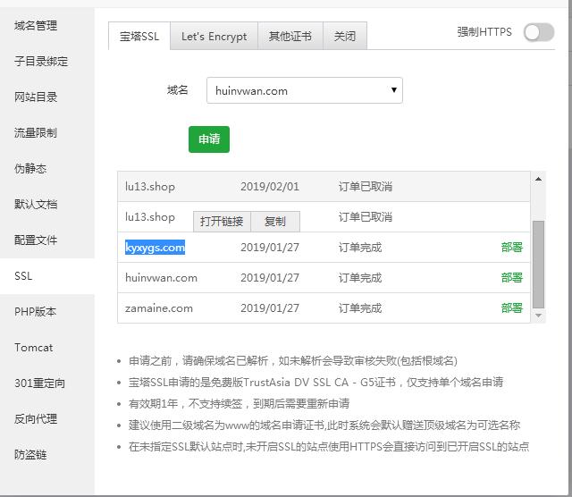Open the 网站目录 sidebar item
This screenshot has height=497, width=572.
click(36, 97)
